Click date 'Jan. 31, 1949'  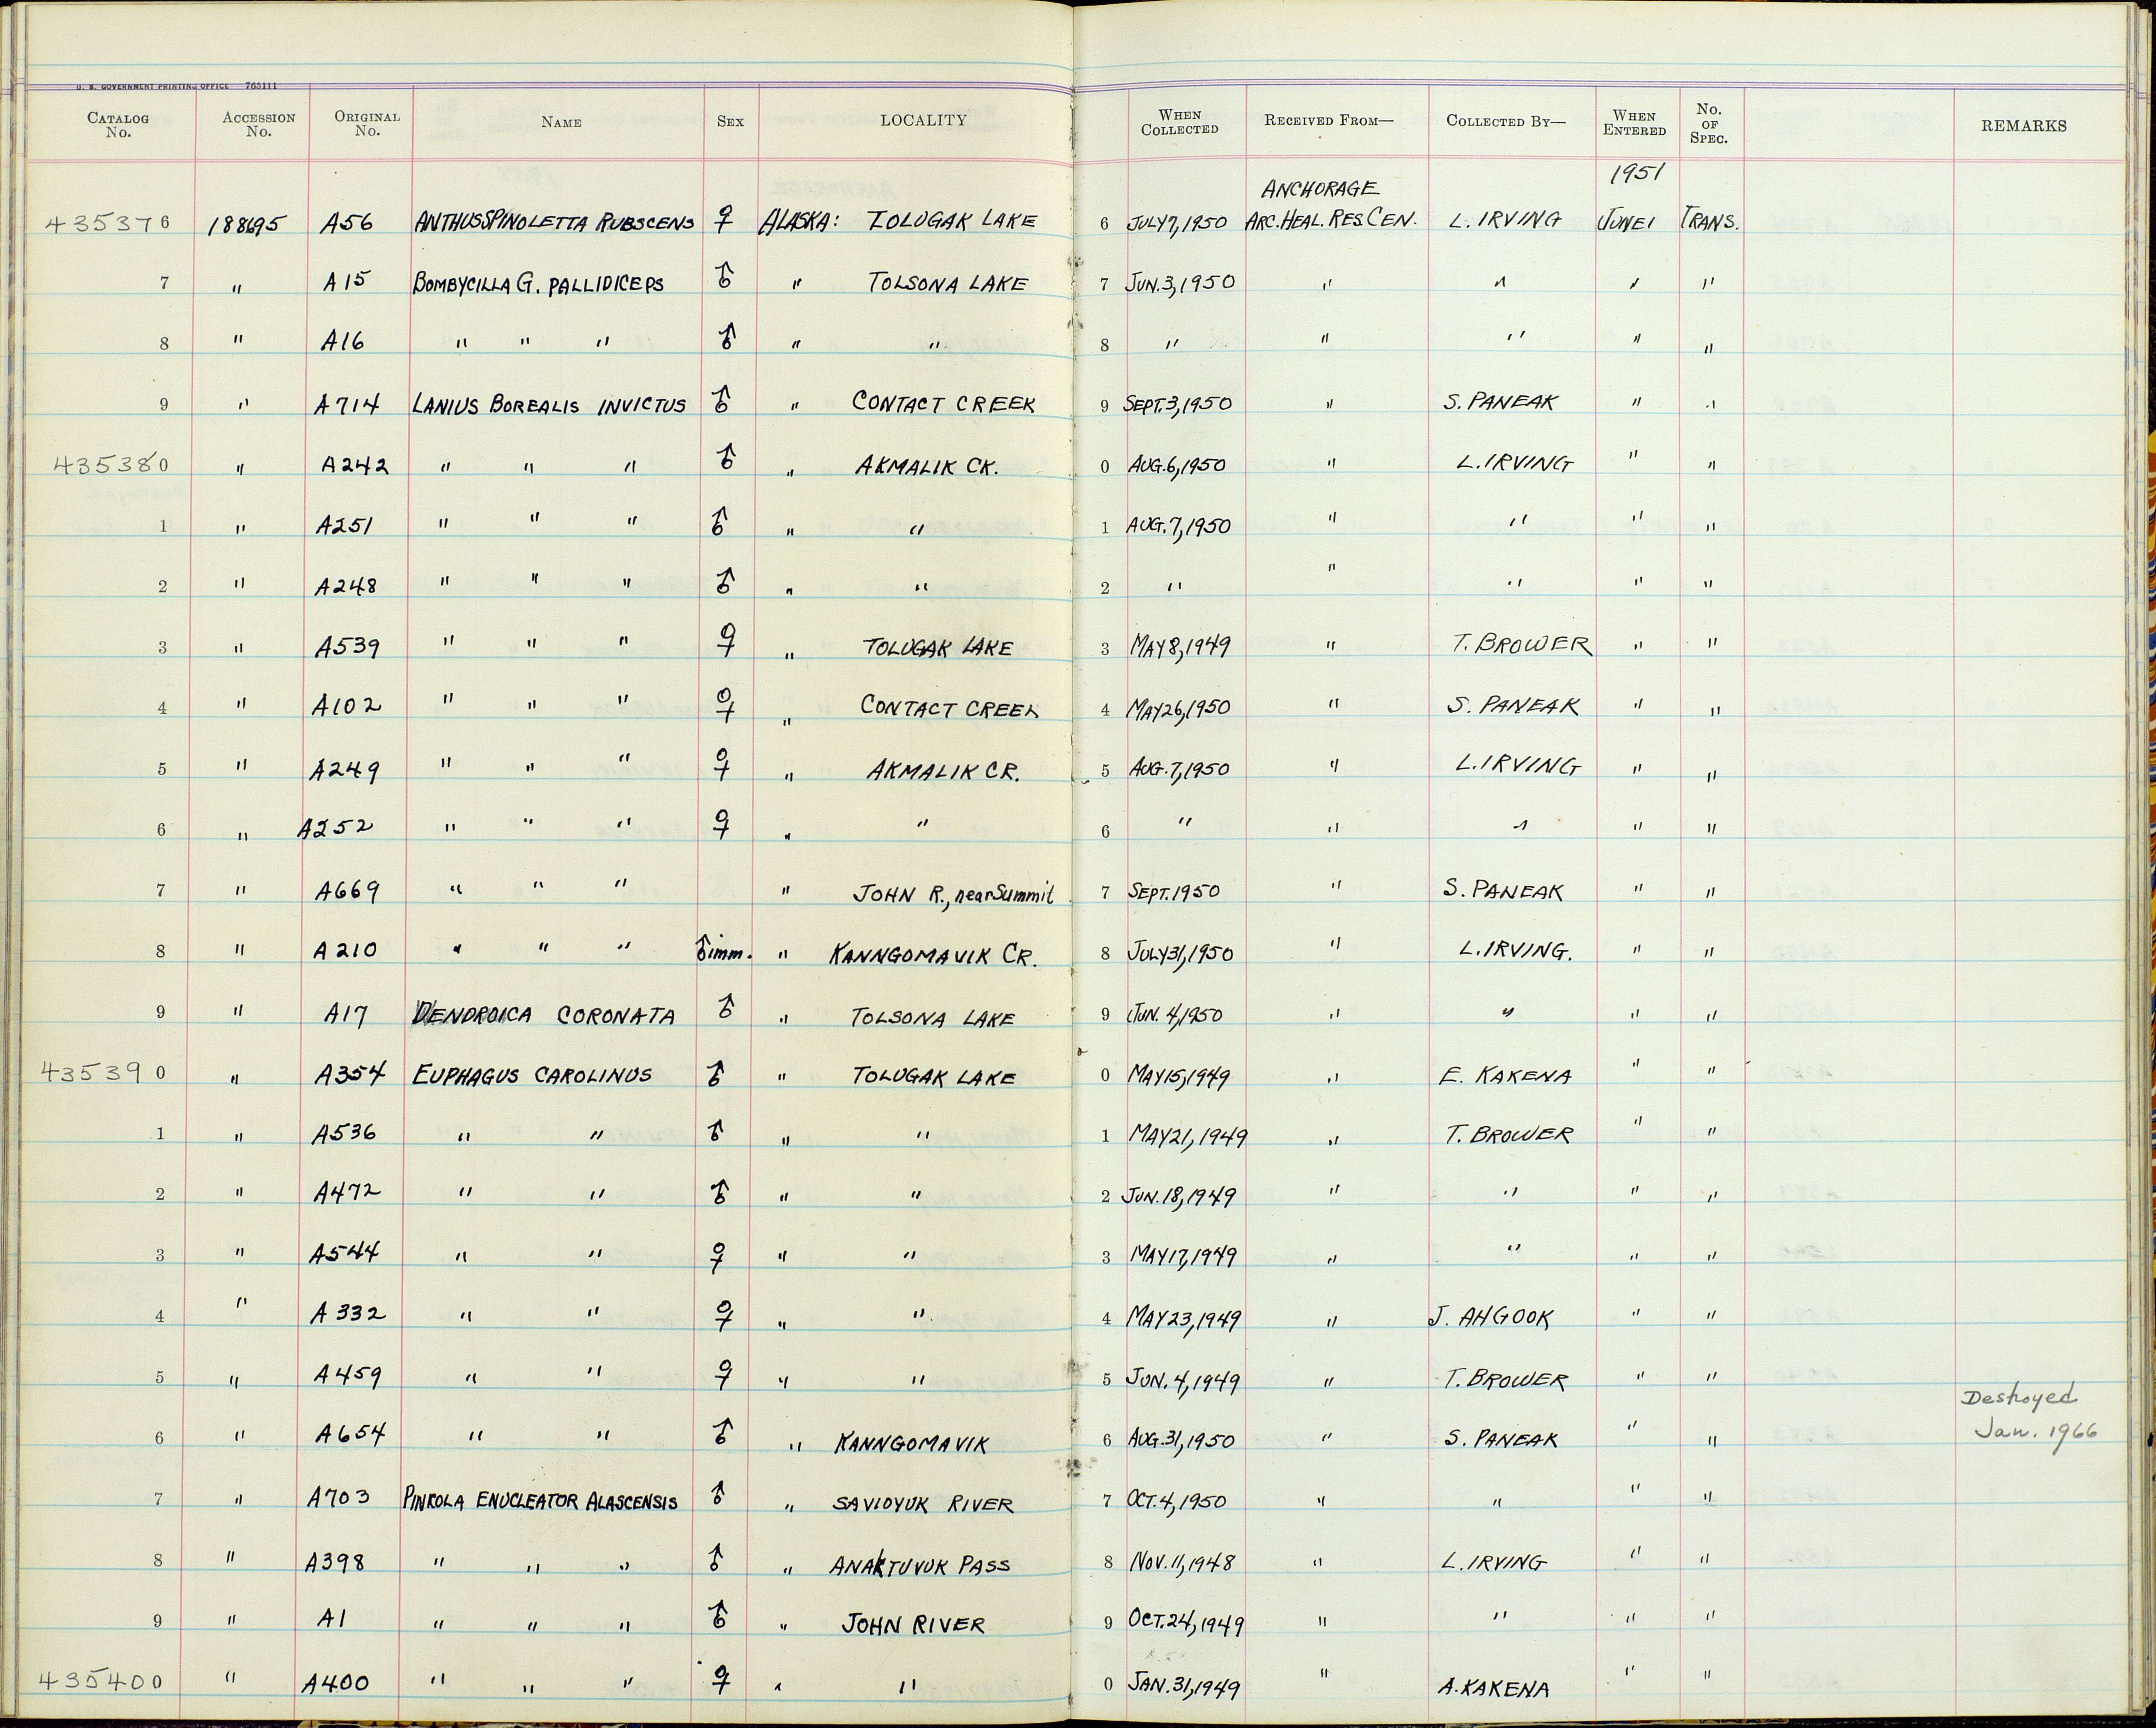click(x=1183, y=1688)
